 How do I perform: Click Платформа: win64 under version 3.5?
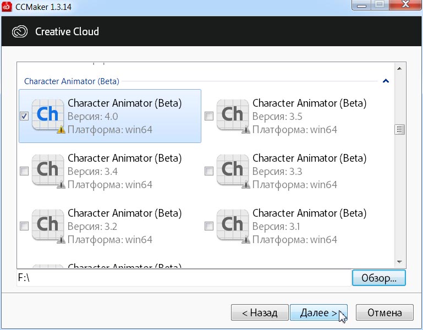295,130
